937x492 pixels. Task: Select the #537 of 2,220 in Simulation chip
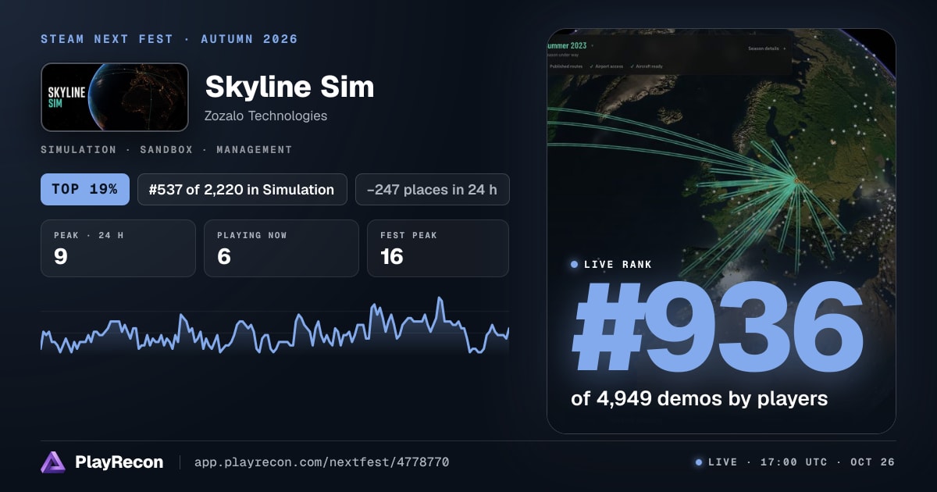[x=242, y=189]
